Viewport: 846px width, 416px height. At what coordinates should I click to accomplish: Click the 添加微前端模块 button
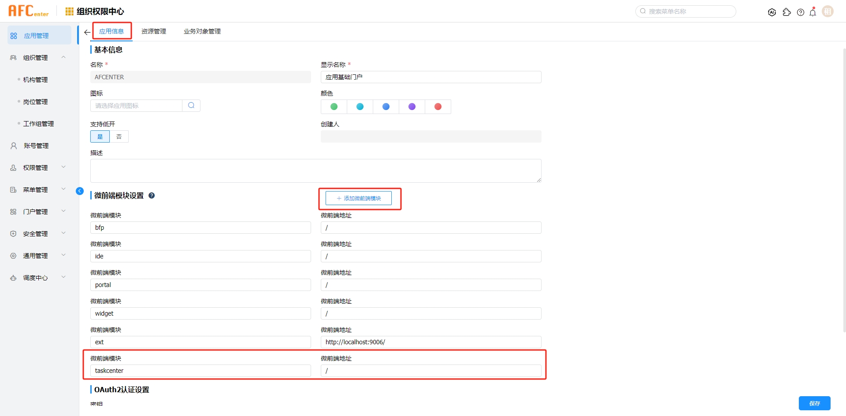[359, 199]
